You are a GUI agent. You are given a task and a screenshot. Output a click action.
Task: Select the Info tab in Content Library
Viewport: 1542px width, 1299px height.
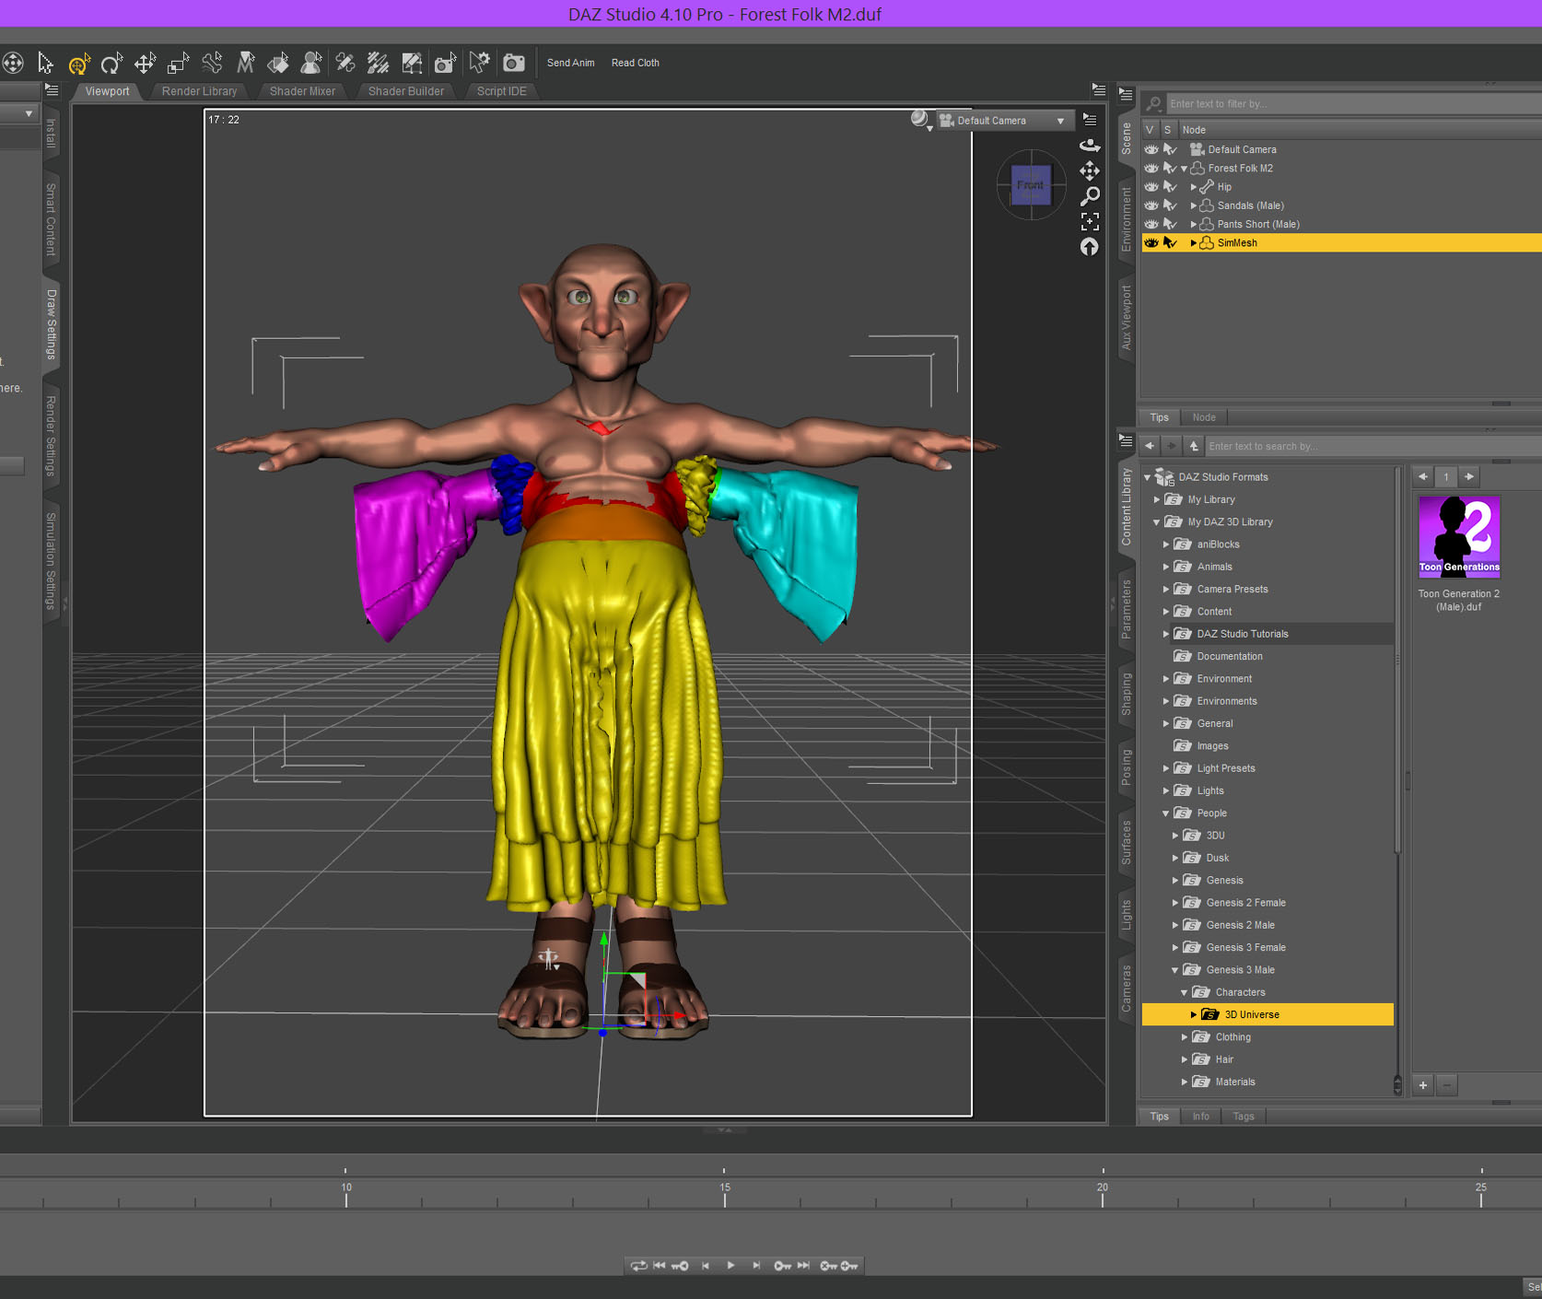pyautogui.click(x=1200, y=1117)
